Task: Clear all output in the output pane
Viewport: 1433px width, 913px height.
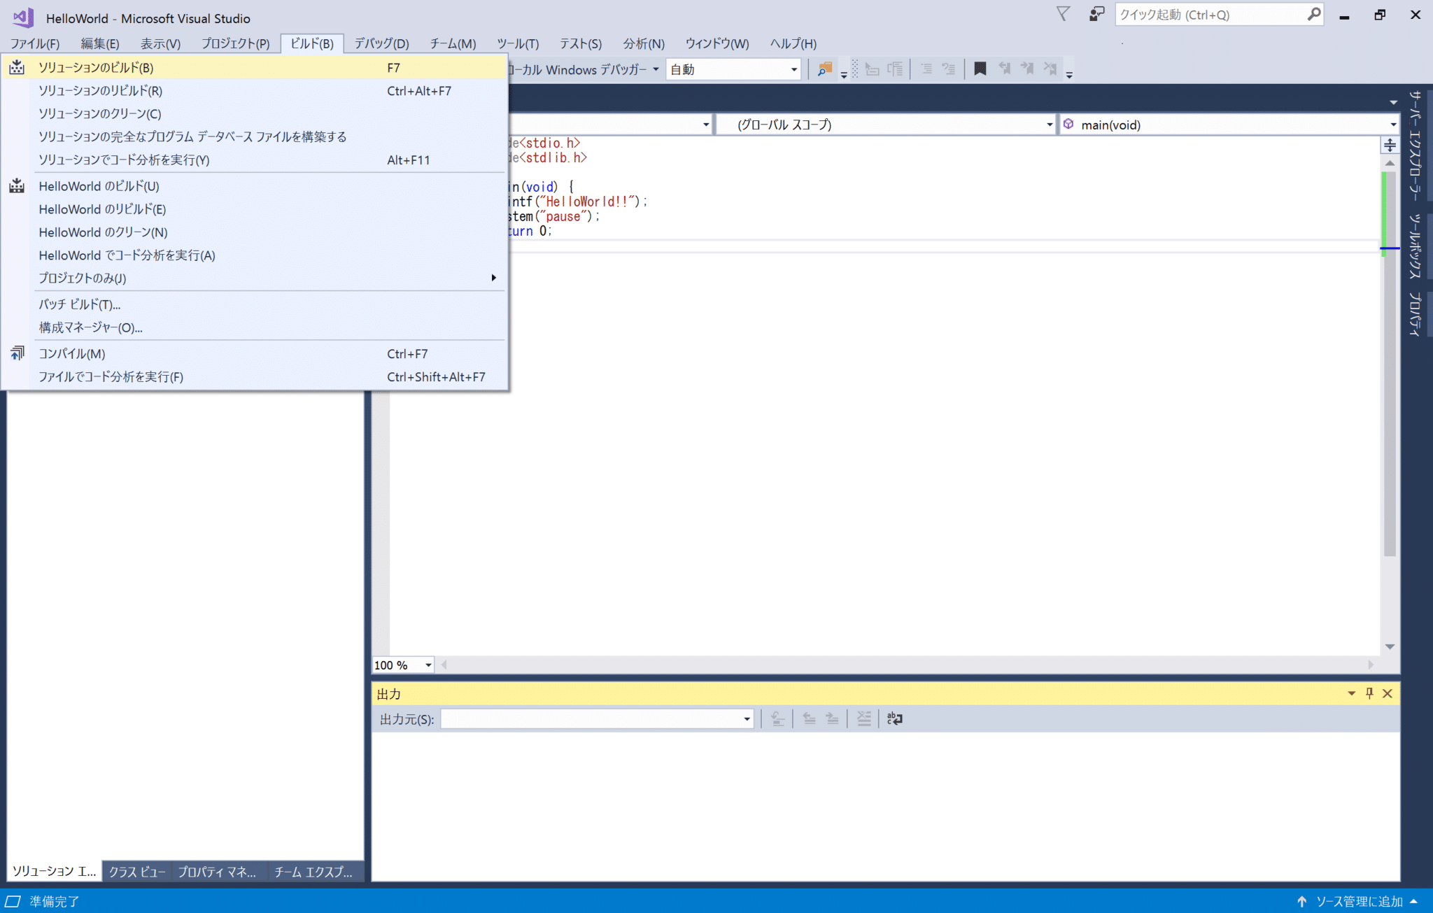Action: 863,718
